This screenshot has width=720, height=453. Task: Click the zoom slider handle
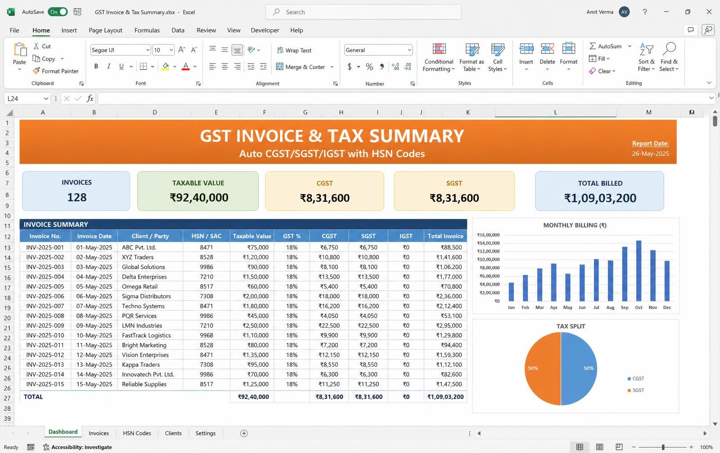[x=663, y=447]
